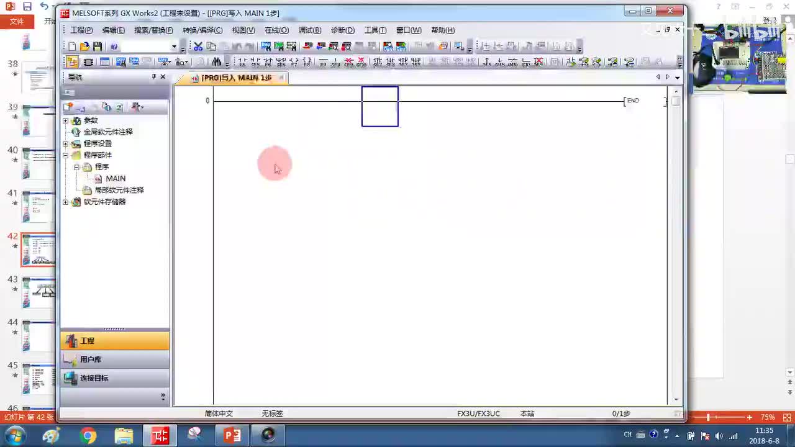Open the 诊断 menu
The width and height of the screenshot is (795, 447).
[x=343, y=30]
